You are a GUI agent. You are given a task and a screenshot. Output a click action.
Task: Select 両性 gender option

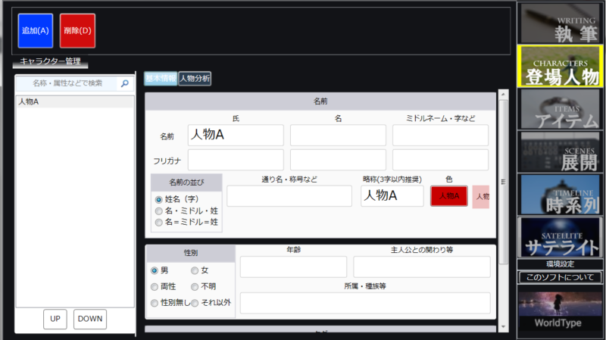(155, 287)
